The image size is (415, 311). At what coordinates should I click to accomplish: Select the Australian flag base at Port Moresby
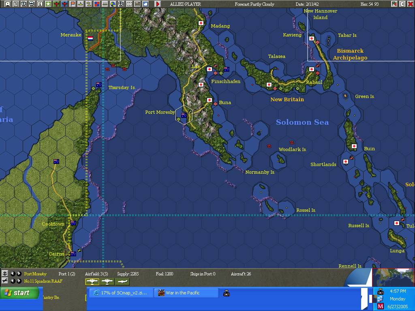[x=184, y=115]
